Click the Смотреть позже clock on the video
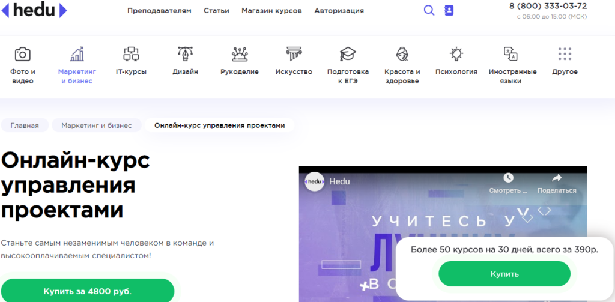 pos(508,178)
